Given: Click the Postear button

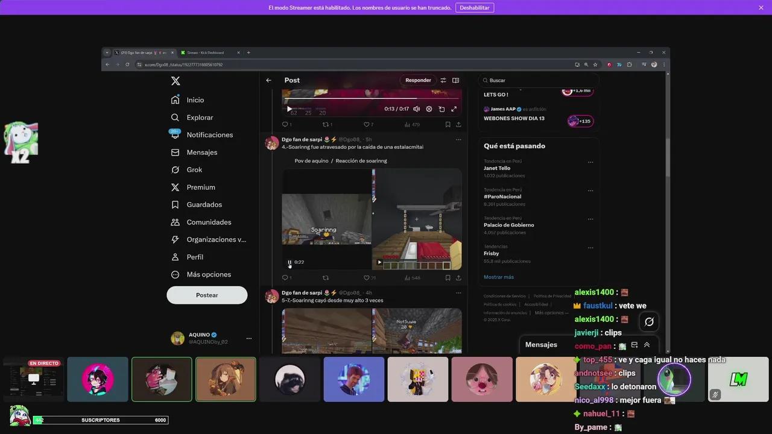Looking at the screenshot, I should coord(207,295).
